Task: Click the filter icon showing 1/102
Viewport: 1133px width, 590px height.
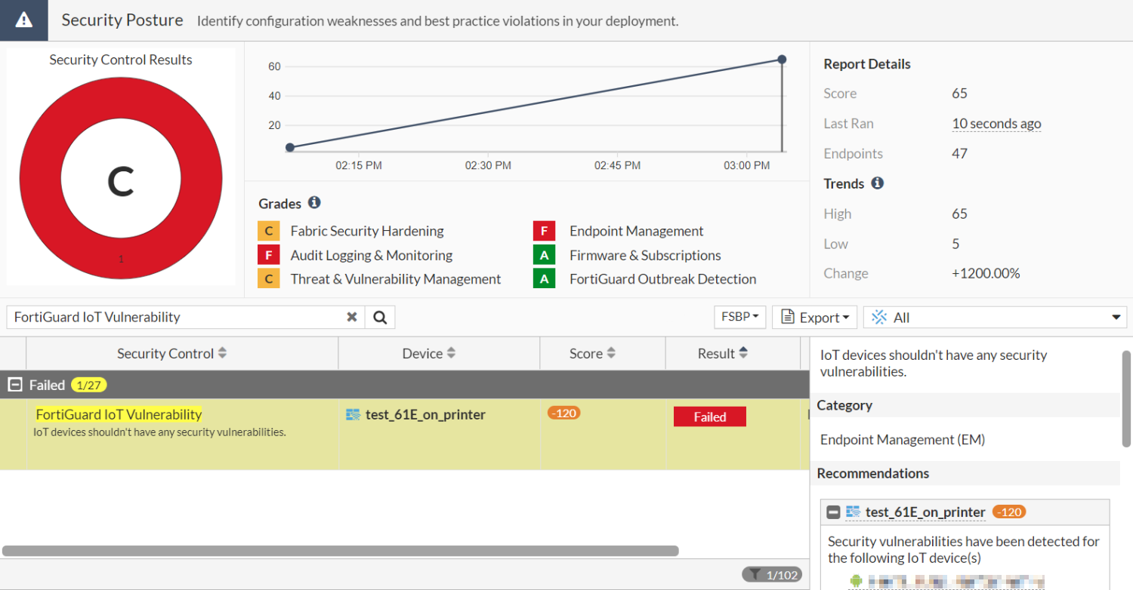Action: coord(771,575)
